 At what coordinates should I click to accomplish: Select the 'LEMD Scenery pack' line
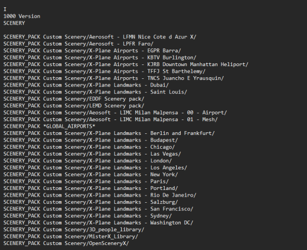73,106
